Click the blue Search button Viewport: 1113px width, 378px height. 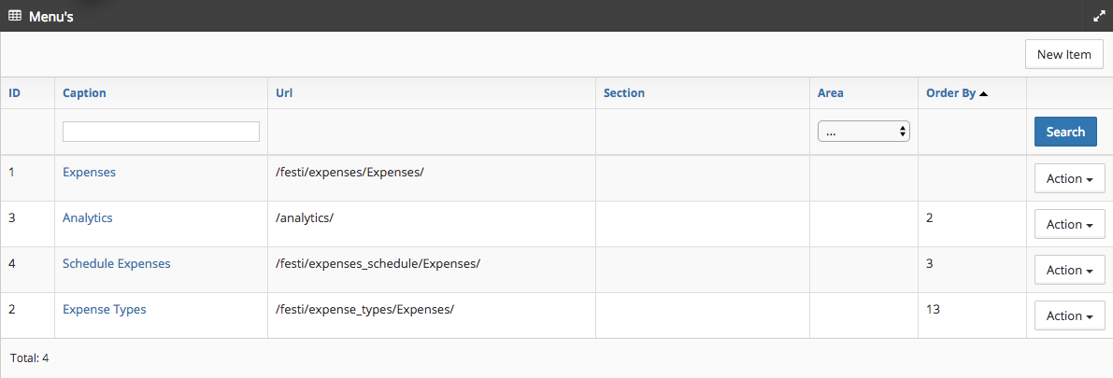click(1064, 132)
